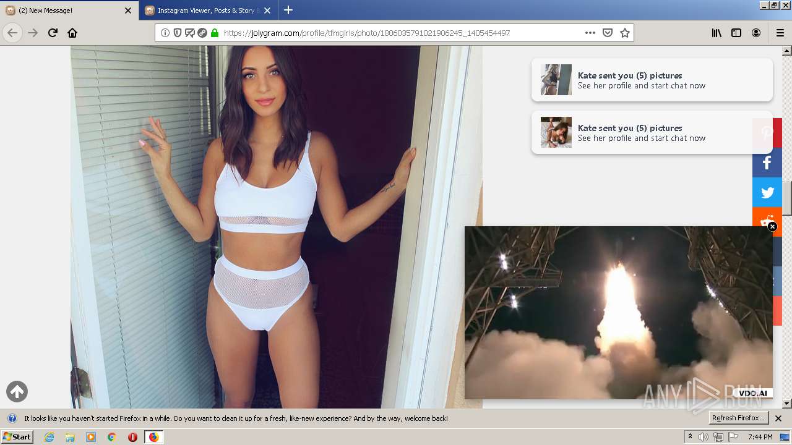
Task: Click first Kate notification thumbnail
Action: (556, 80)
